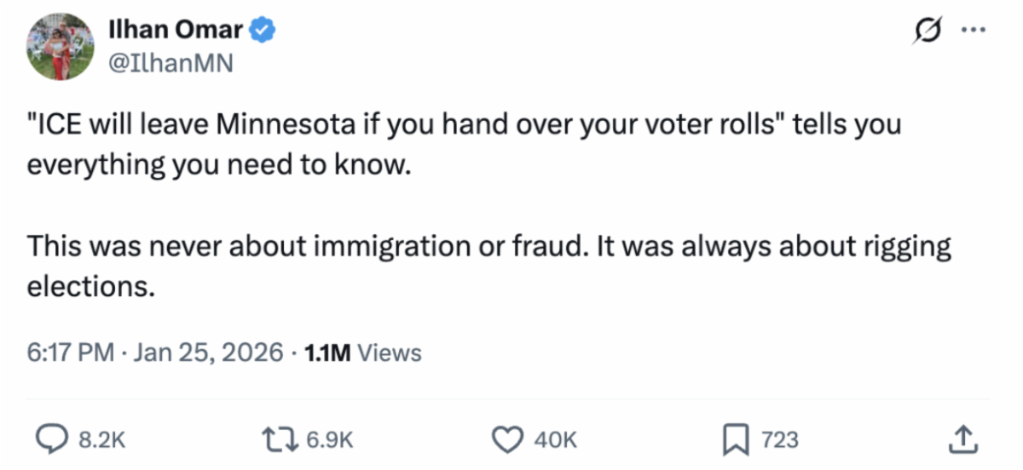Screen dimensions: 1023x470
Task: Click the 40K likes count
Action: tap(555, 439)
